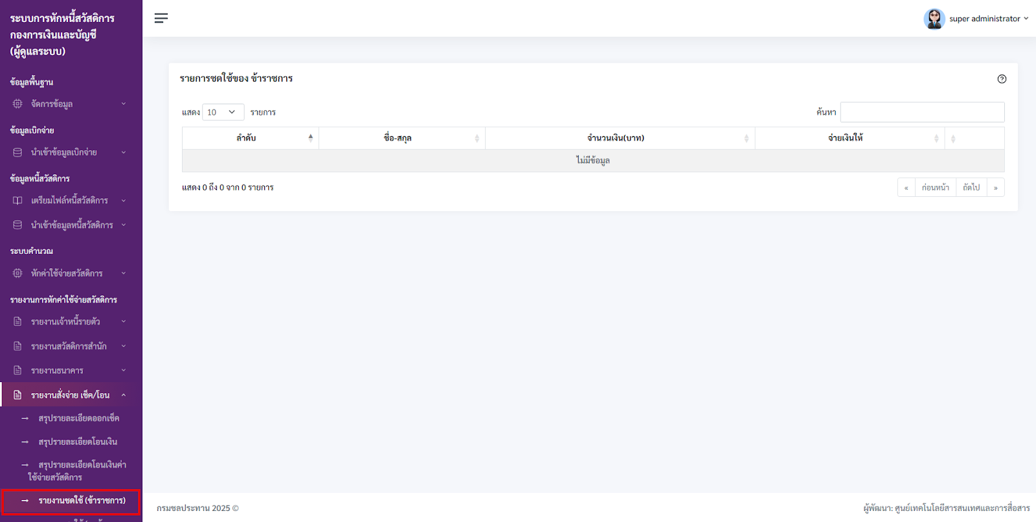Click the จัดการข้อมูล gear icon

17,104
